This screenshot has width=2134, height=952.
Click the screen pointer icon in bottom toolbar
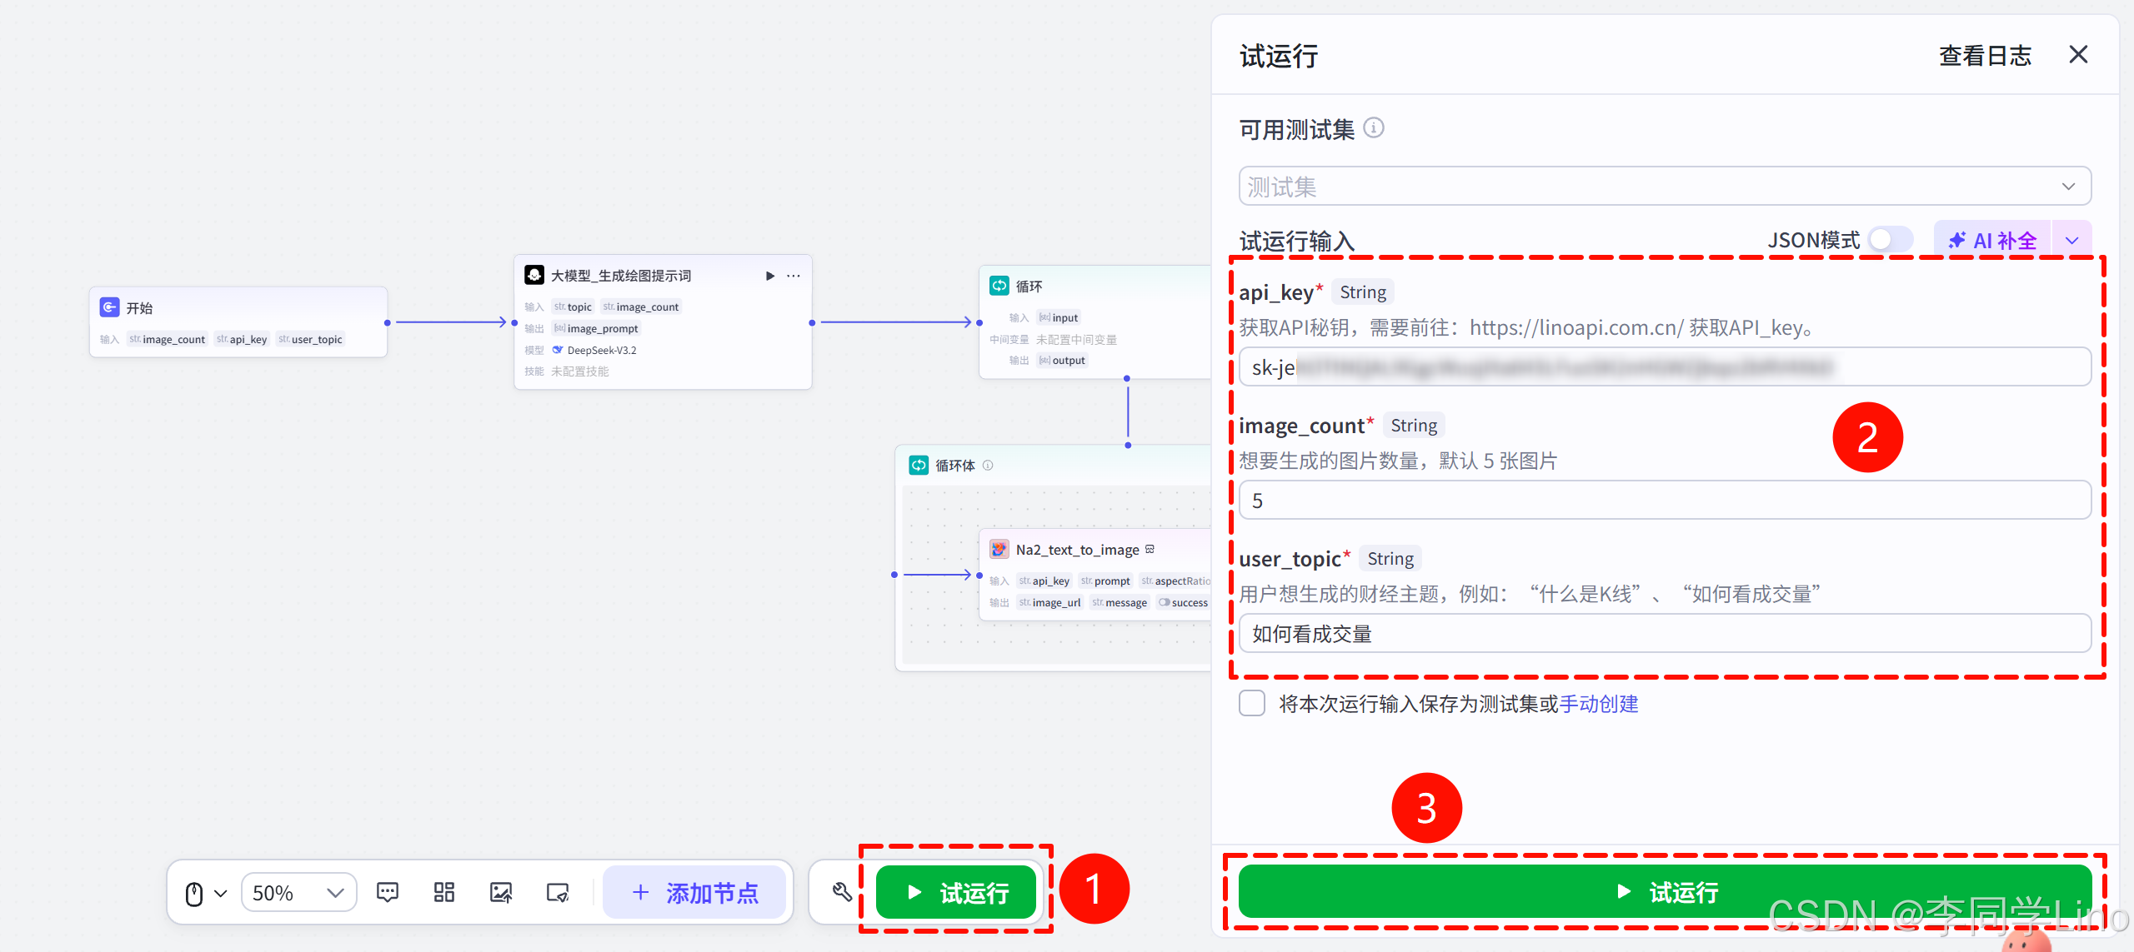tap(557, 892)
